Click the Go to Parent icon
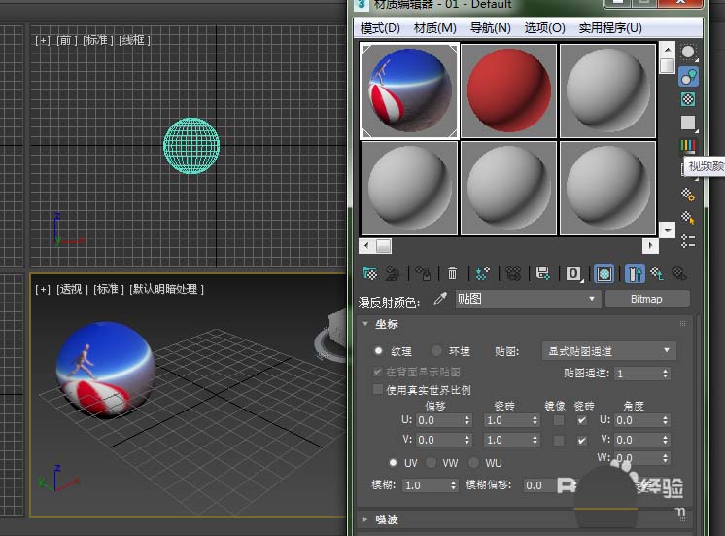The width and height of the screenshot is (725, 536). (657, 273)
